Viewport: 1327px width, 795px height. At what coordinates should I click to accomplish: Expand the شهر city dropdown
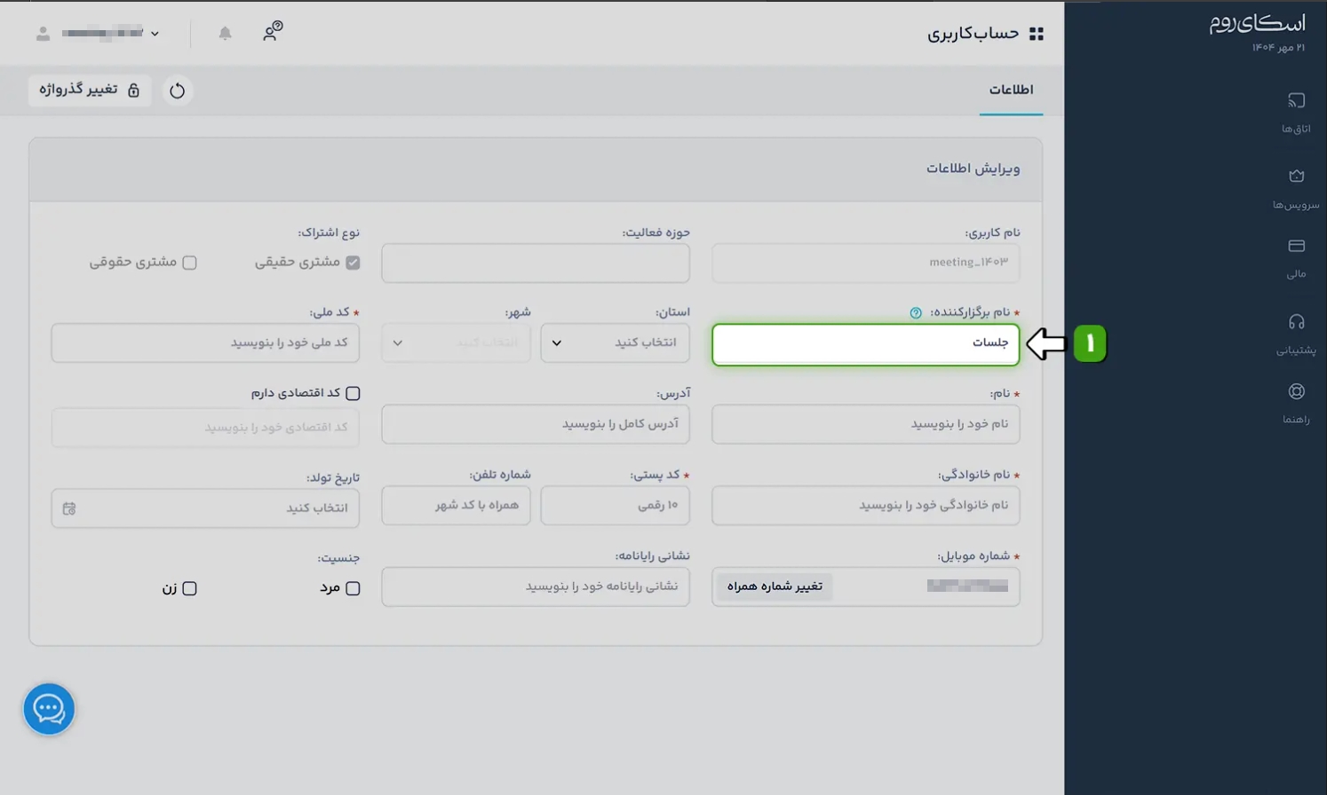coord(456,343)
